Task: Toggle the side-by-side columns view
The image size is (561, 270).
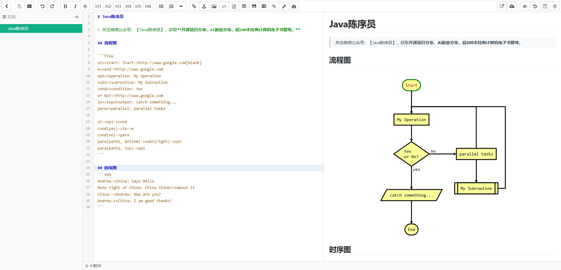Action: tap(545, 6)
